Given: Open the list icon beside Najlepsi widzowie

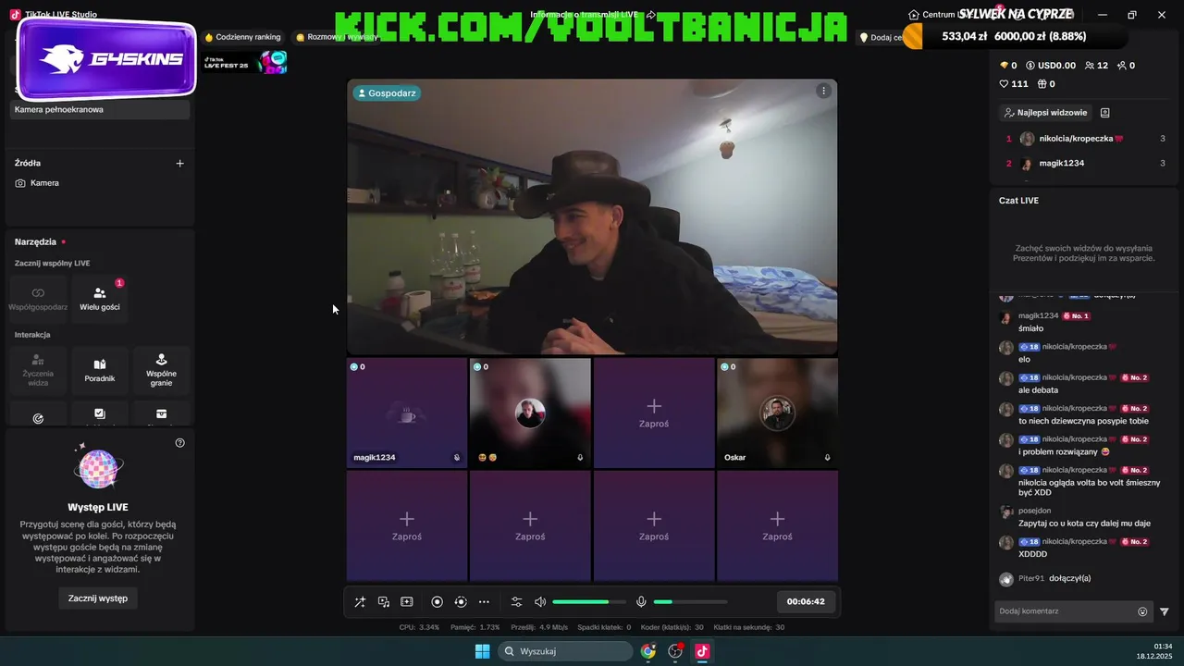Looking at the screenshot, I should tap(1104, 113).
